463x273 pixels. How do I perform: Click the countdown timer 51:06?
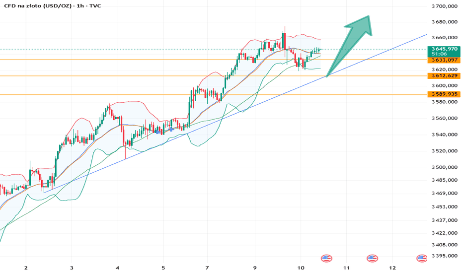(x=439, y=54)
